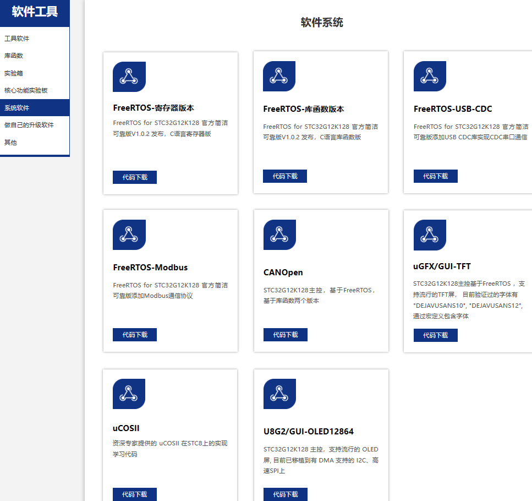
Task: Download code for uCOSII
Action: [135, 494]
